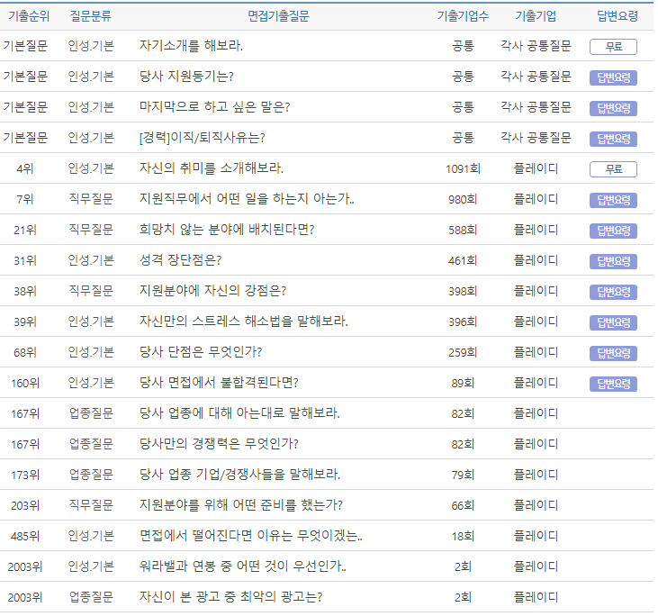Open the question 당사만의 경쟁력은 무엇인가?
Image resolution: width=658 pixels, height=616 pixels.
click(x=219, y=444)
